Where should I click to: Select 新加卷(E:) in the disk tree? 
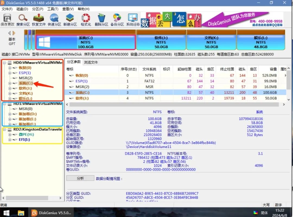click(x=27, y=119)
